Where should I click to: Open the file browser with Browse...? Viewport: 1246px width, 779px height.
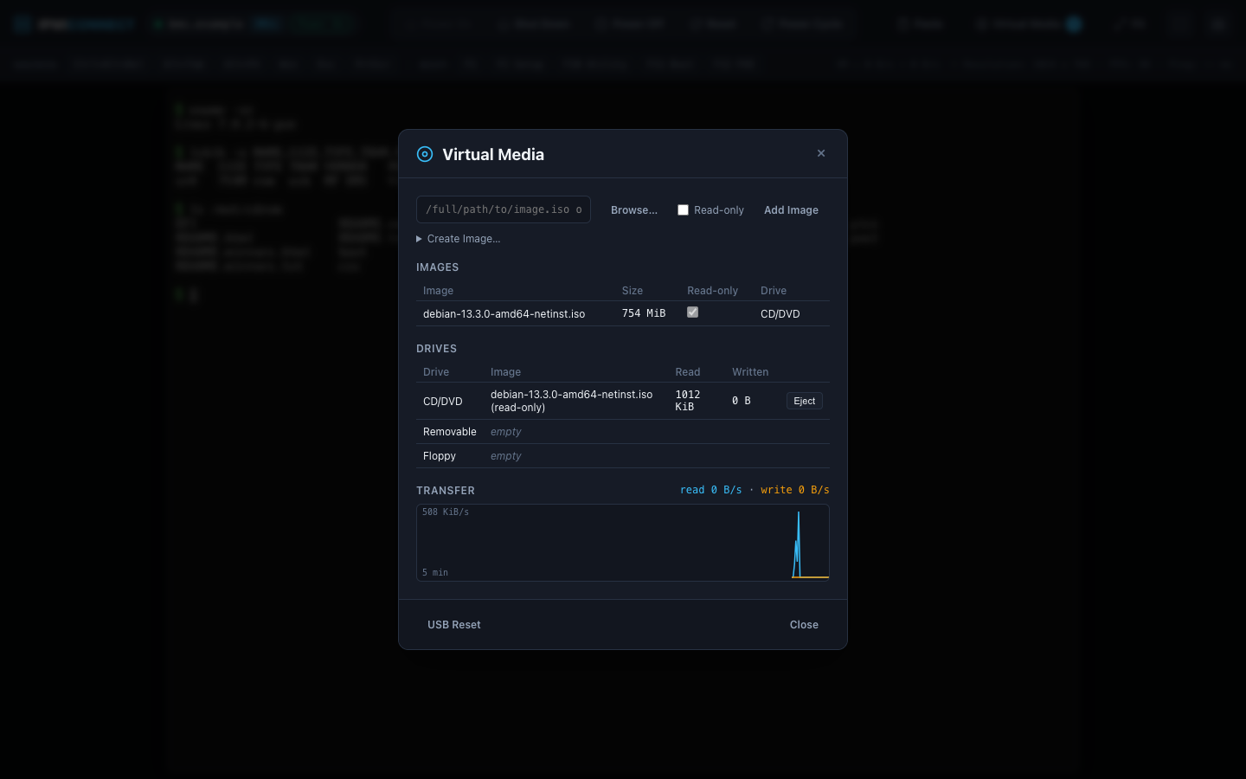point(634,210)
